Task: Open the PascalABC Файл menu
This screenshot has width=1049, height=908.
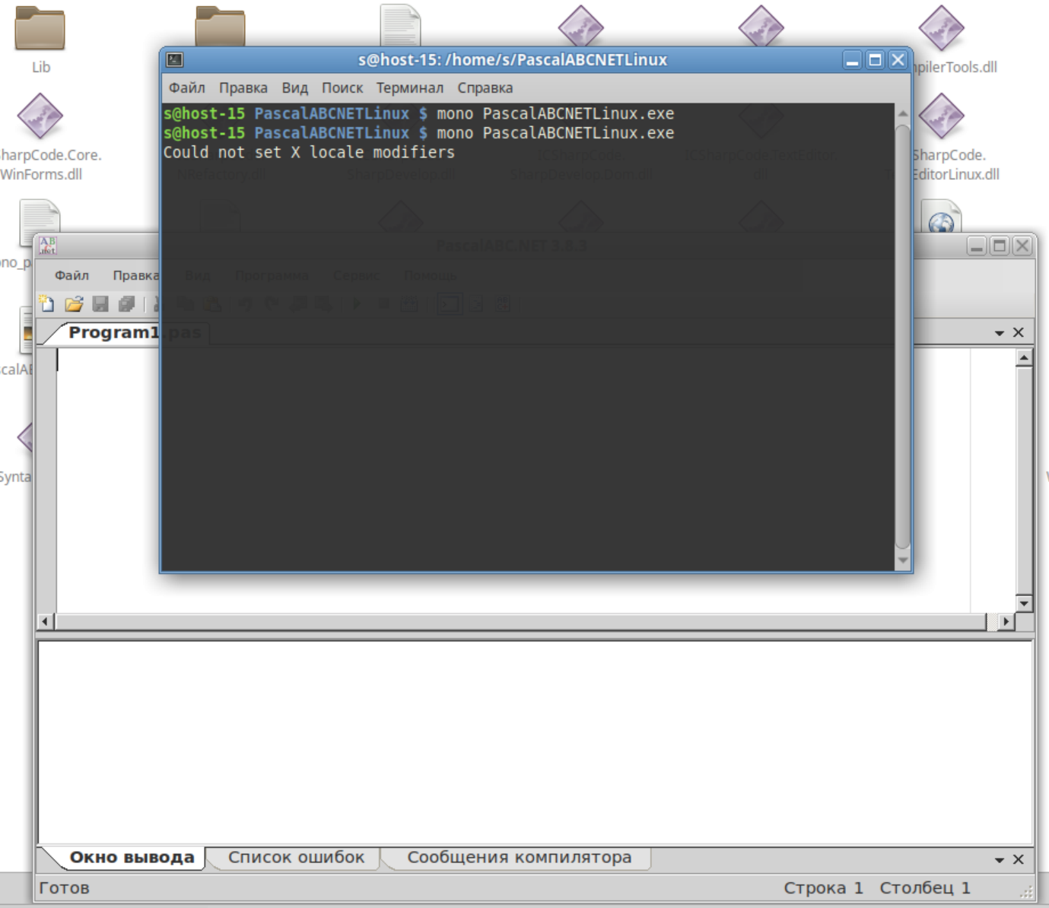Action: coord(72,275)
